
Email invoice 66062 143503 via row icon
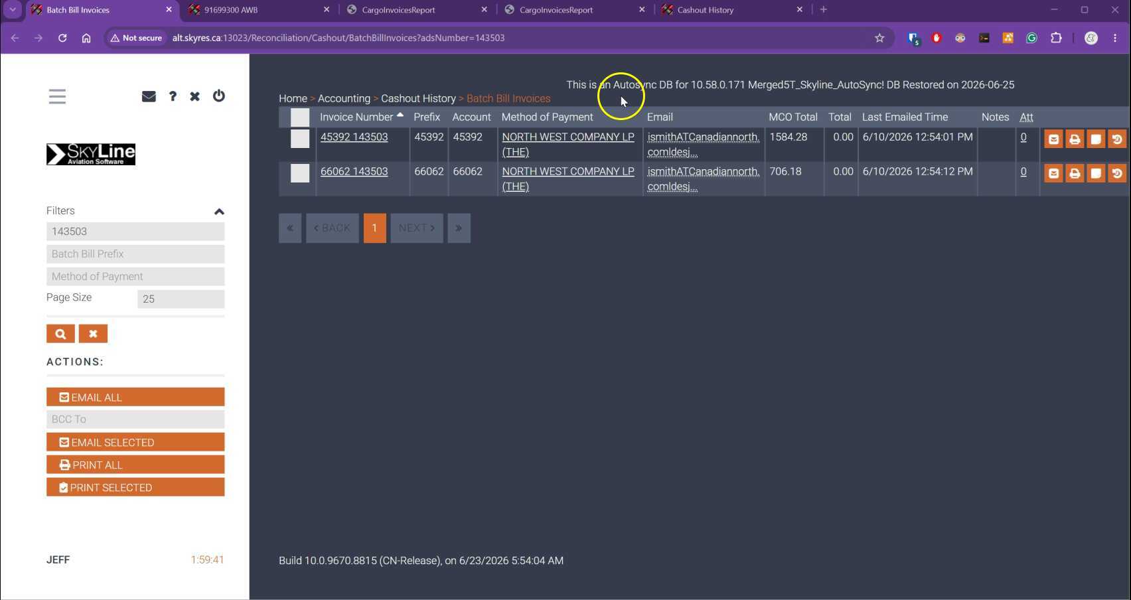(x=1053, y=173)
